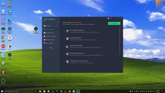
Task: Click the taskbar search box
Action: pos(19,91)
